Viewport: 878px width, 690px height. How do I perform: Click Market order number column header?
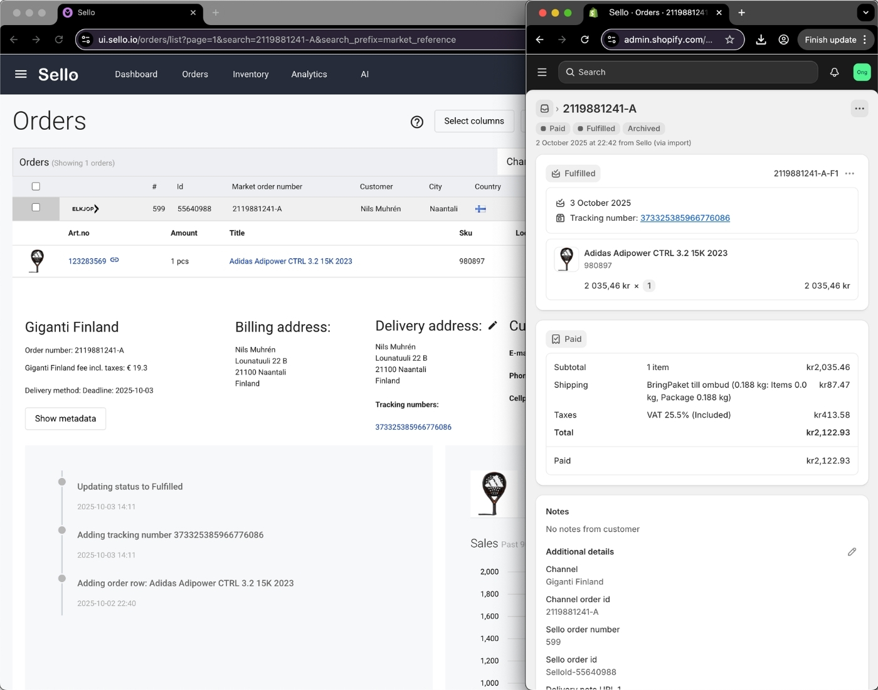pos(267,186)
